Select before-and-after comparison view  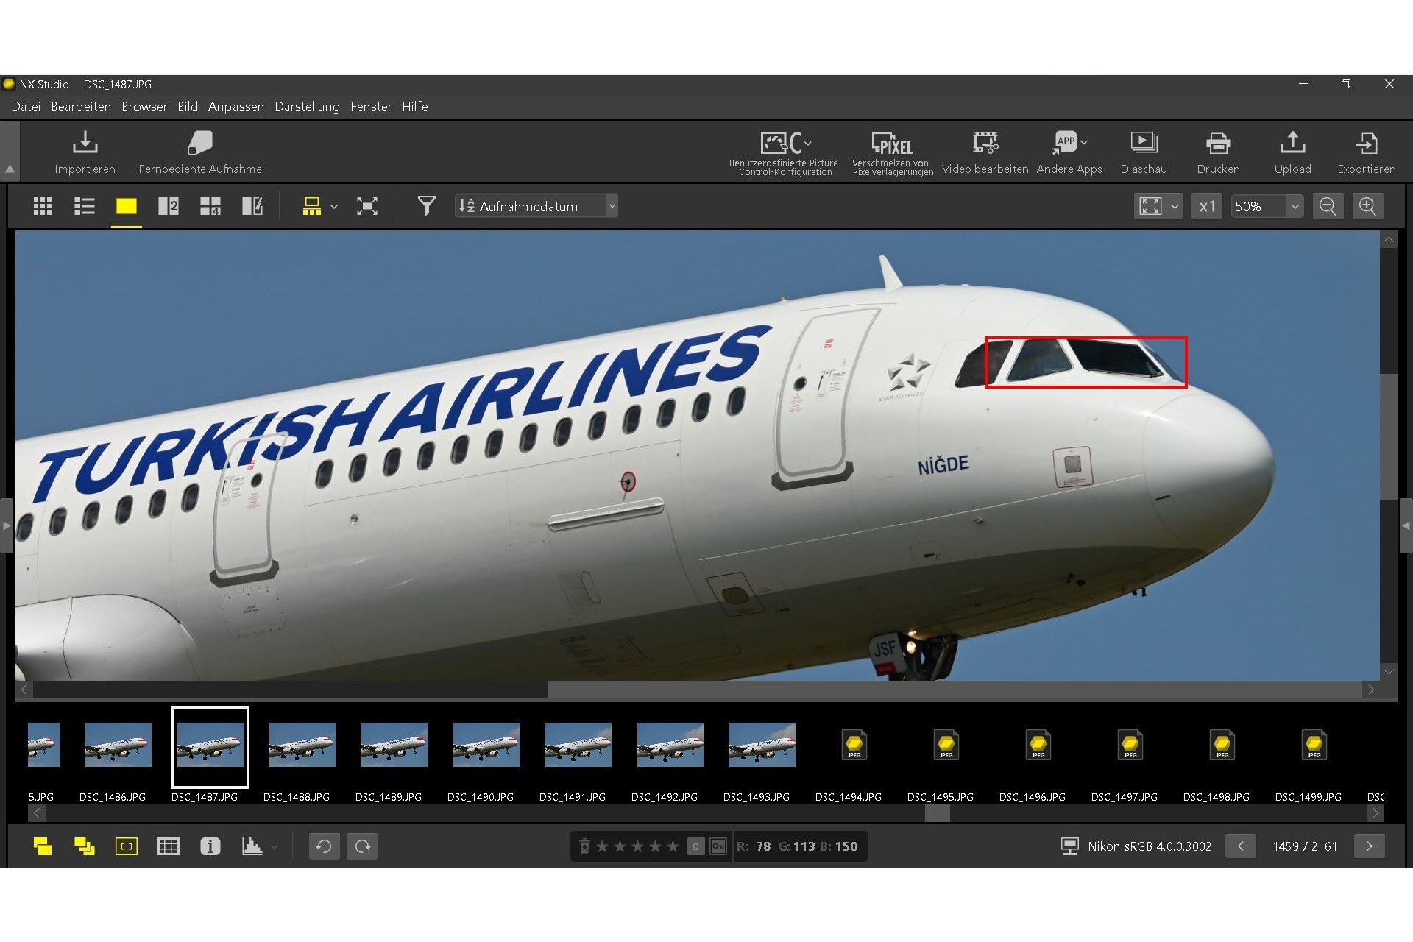(252, 206)
